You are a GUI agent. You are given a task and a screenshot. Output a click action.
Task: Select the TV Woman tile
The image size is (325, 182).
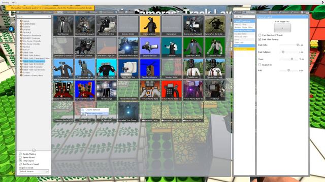coord(215,90)
